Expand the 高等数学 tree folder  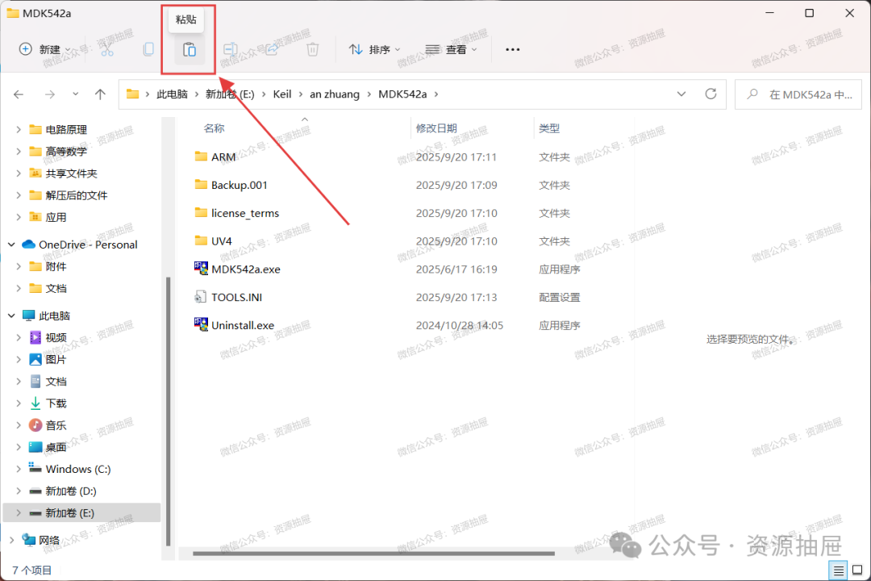pyautogui.click(x=19, y=151)
